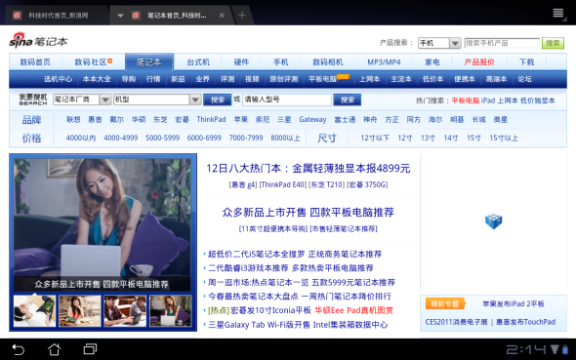576x360 pixels.
Task: Close the 笔记本首页 browser tab
Action: click(x=222, y=16)
